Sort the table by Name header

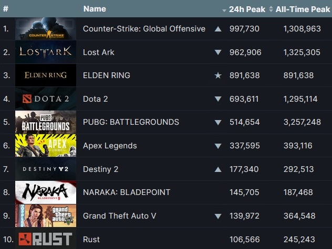[95, 9]
